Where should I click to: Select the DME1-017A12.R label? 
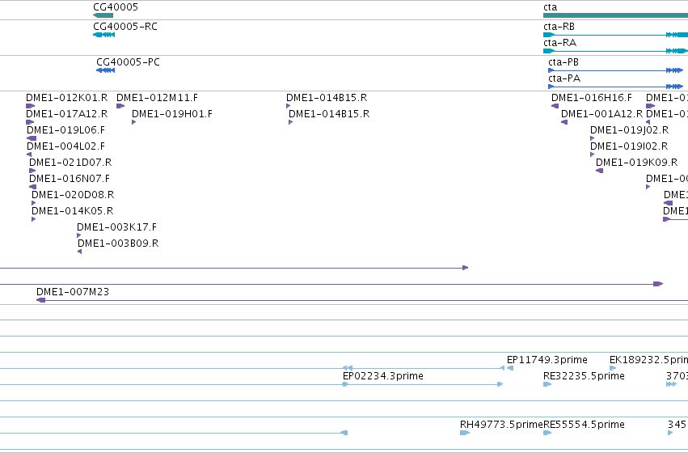coord(66,114)
